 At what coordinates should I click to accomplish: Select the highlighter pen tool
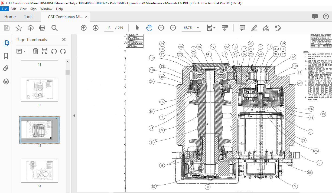pyautogui.click(x=254, y=28)
